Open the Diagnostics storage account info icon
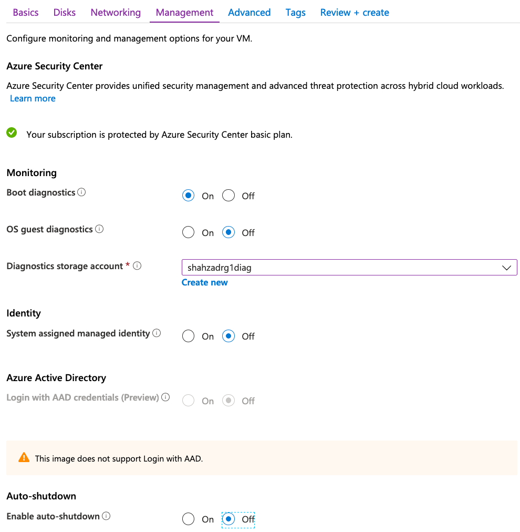 (x=137, y=265)
